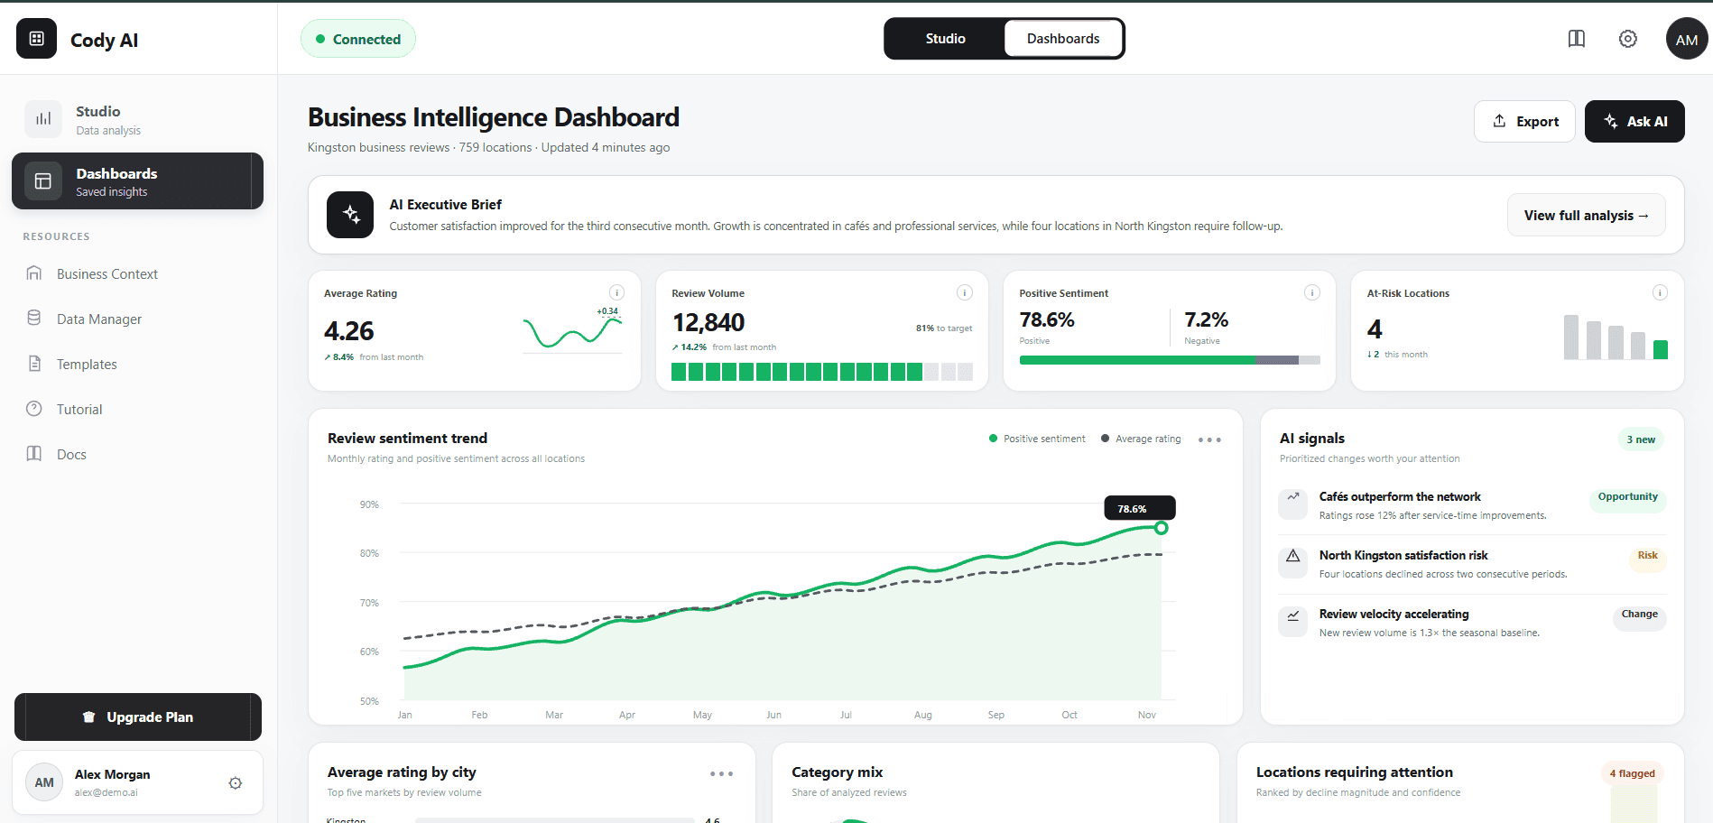Image resolution: width=1713 pixels, height=823 pixels.
Task: Open Review velocity accelerating signal
Action: click(1472, 623)
